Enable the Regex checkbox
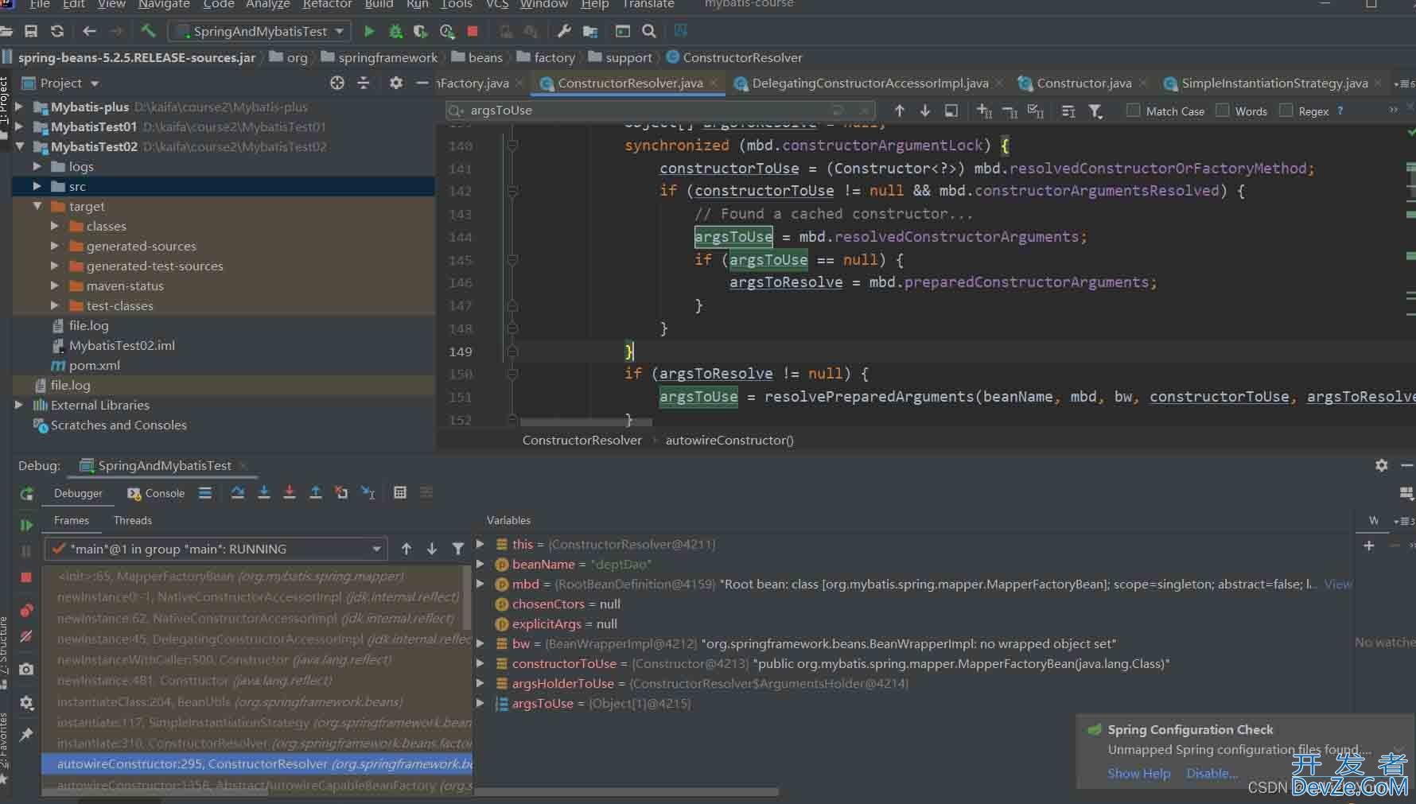 point(1286,111)
